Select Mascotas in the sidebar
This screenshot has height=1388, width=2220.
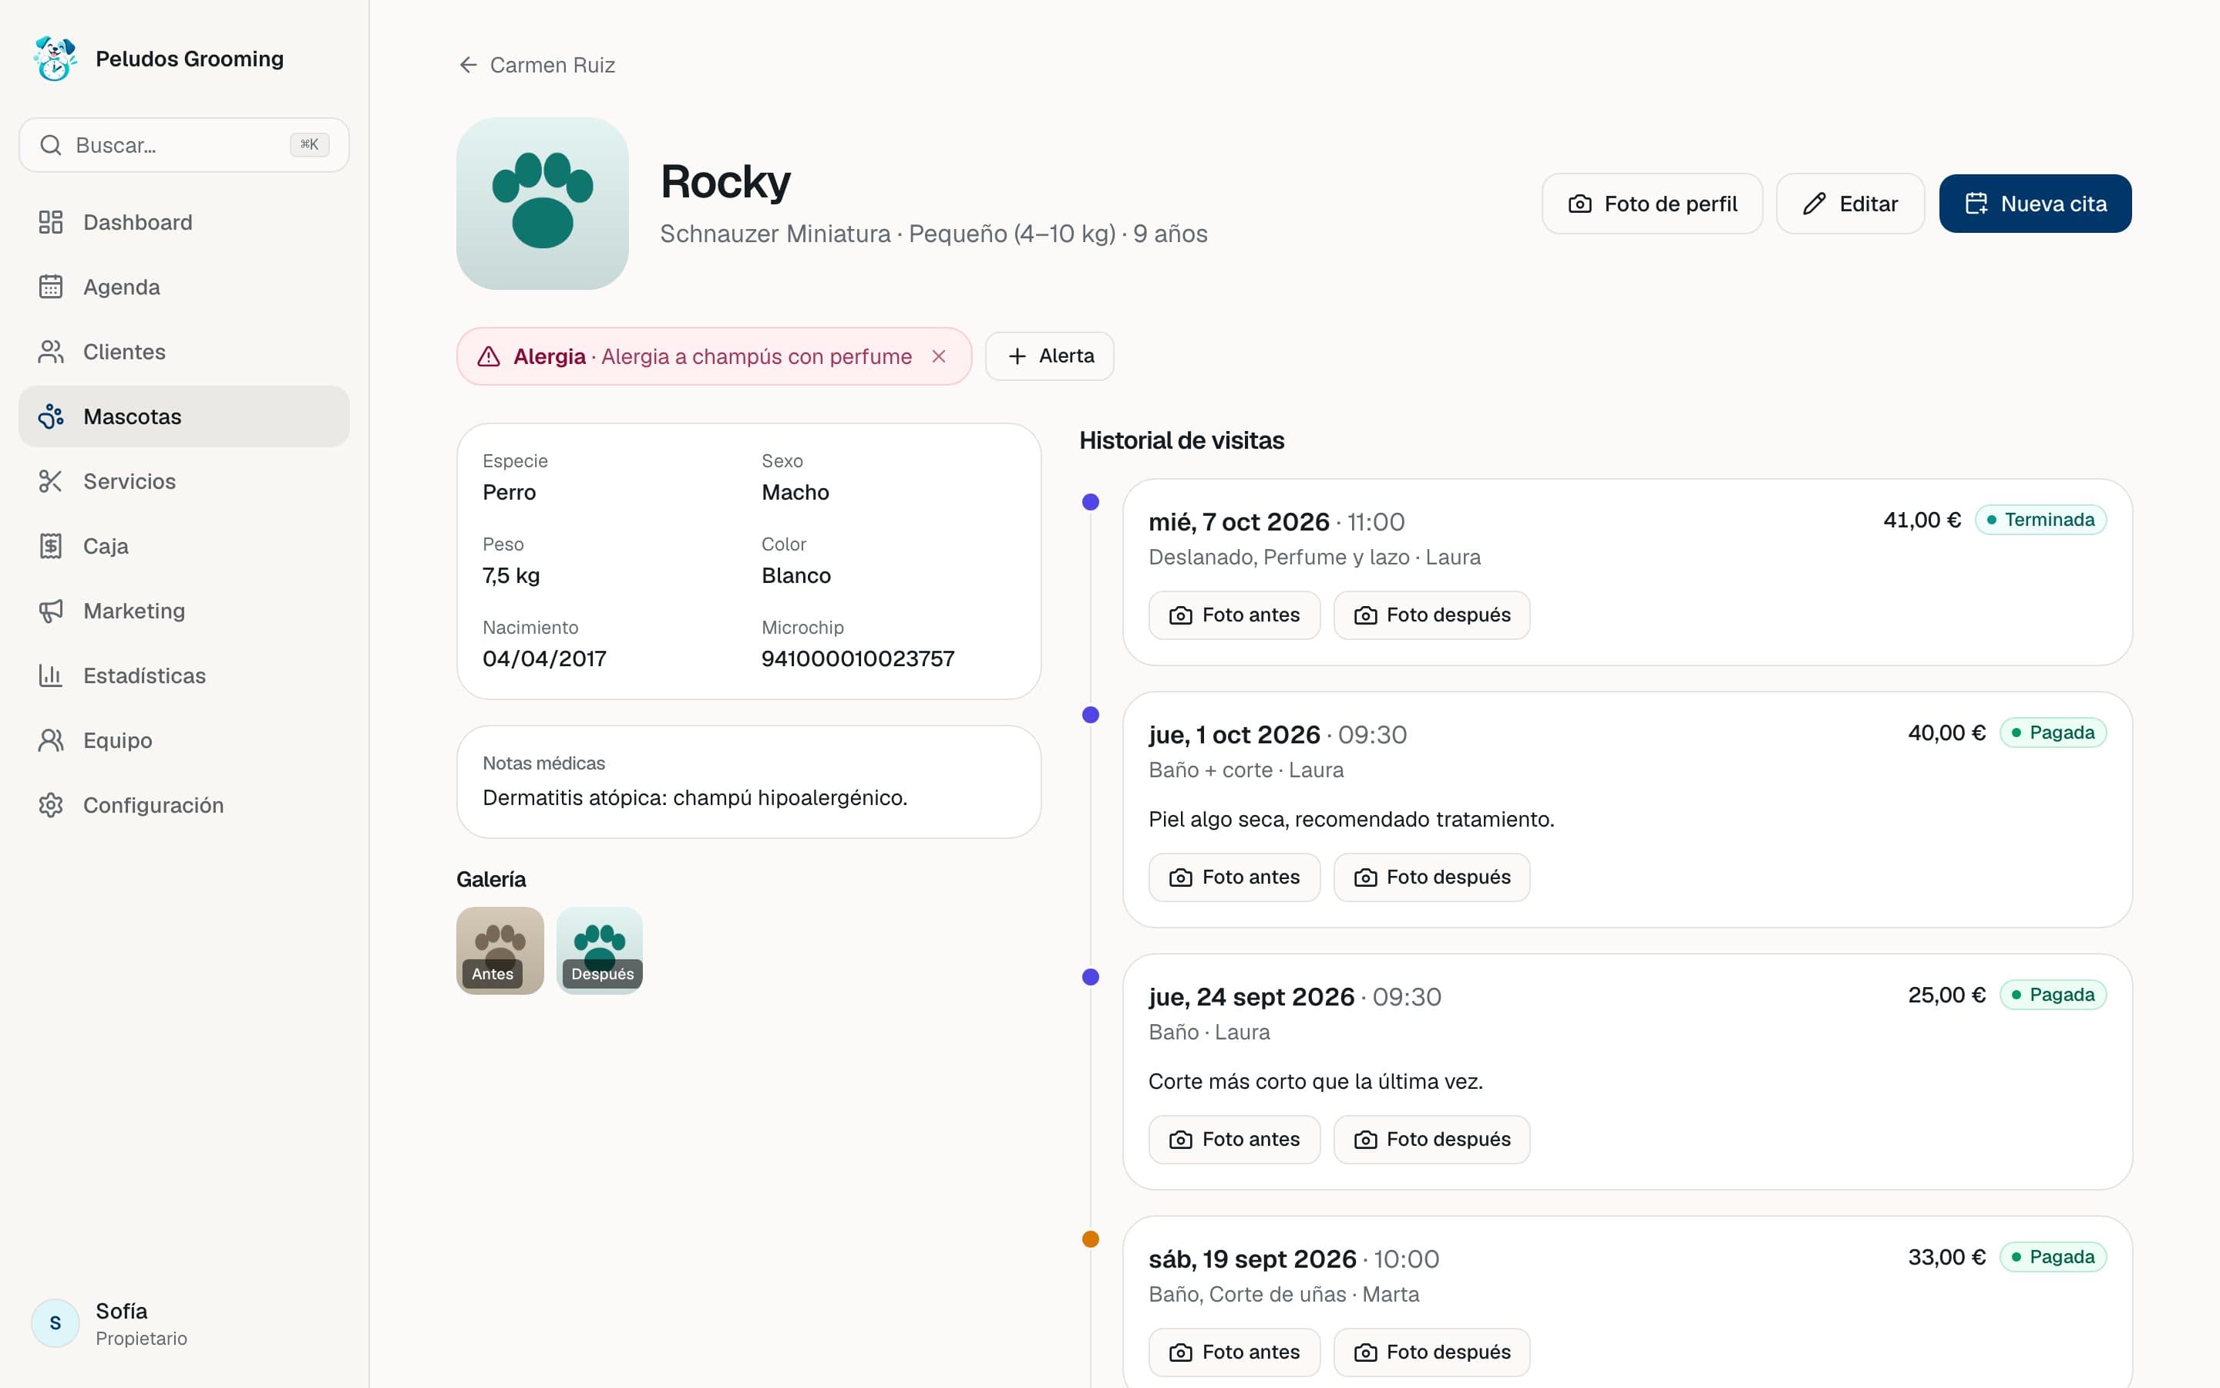tap(183, 416)
